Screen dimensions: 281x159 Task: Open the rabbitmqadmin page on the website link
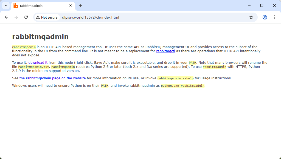(52, 78)
